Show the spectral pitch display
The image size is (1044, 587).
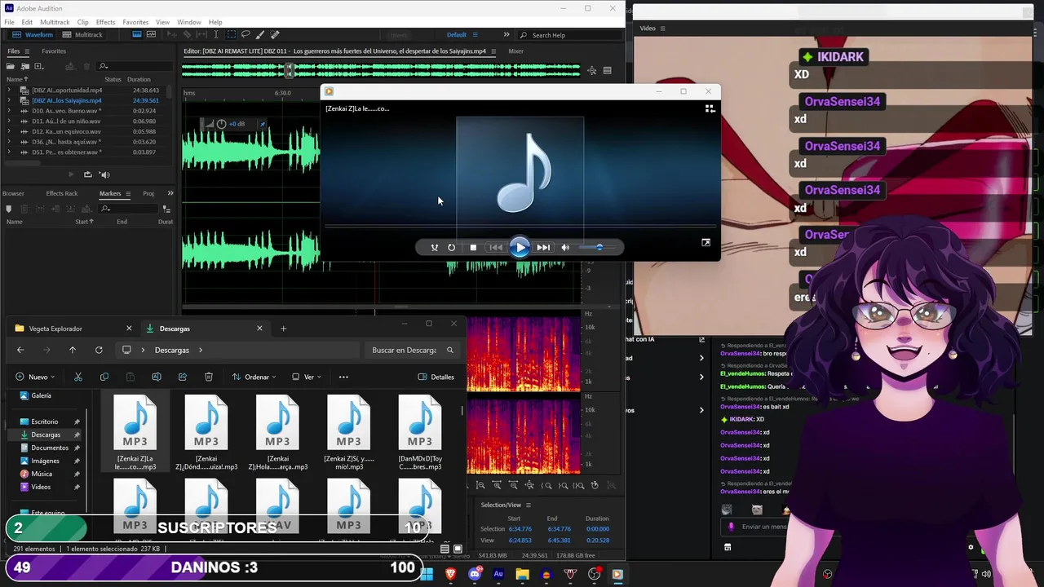[x=152, y=34]
